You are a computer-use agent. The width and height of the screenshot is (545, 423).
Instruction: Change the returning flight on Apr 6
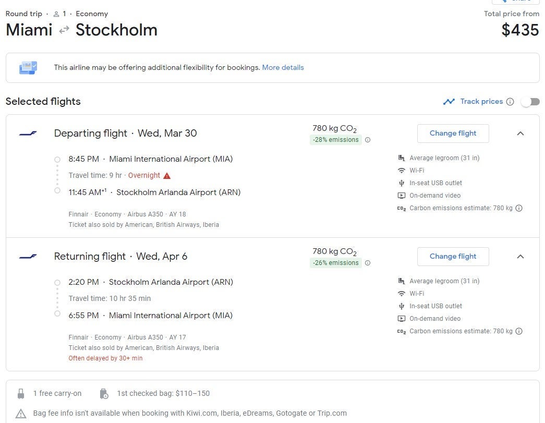(453, 257)
